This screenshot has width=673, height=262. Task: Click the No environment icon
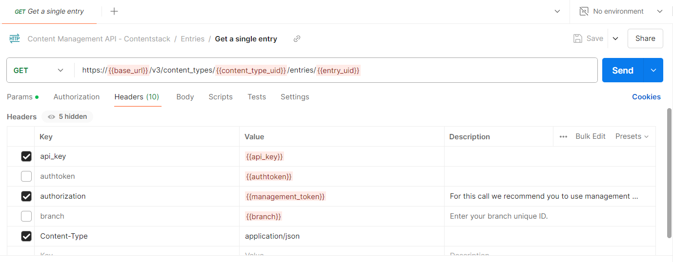pyautogui.click(x=584, y=11)
